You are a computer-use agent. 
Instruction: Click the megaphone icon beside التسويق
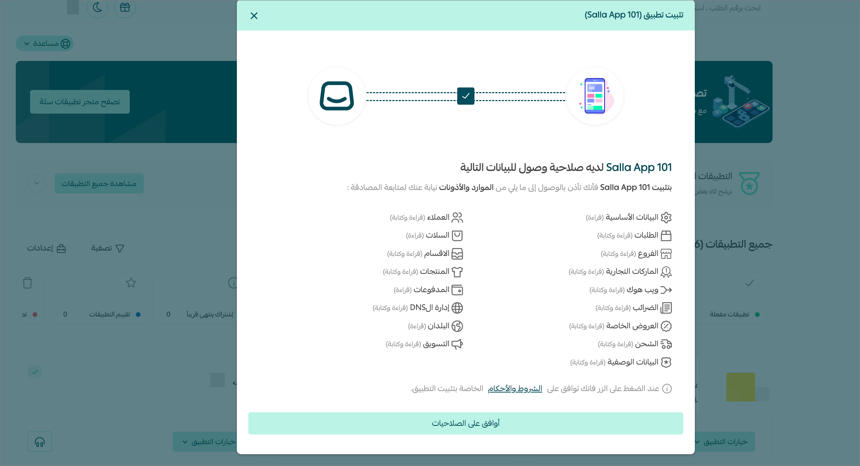coord(457,344)
